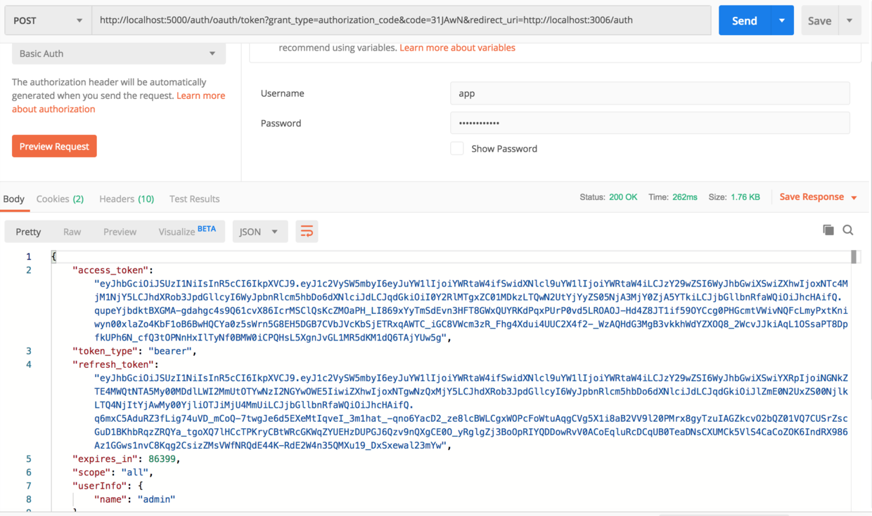
Task: View response in Raw format
Action: [72, 231]
